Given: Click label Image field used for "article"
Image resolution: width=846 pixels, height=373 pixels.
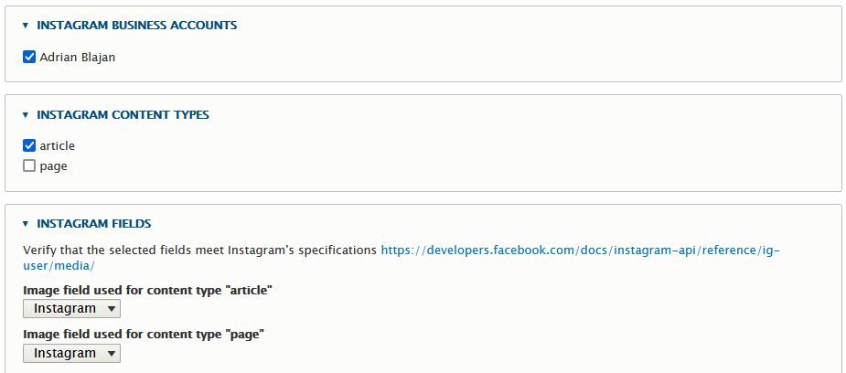Looking at the screenshot, I should [x=148, y=290].
